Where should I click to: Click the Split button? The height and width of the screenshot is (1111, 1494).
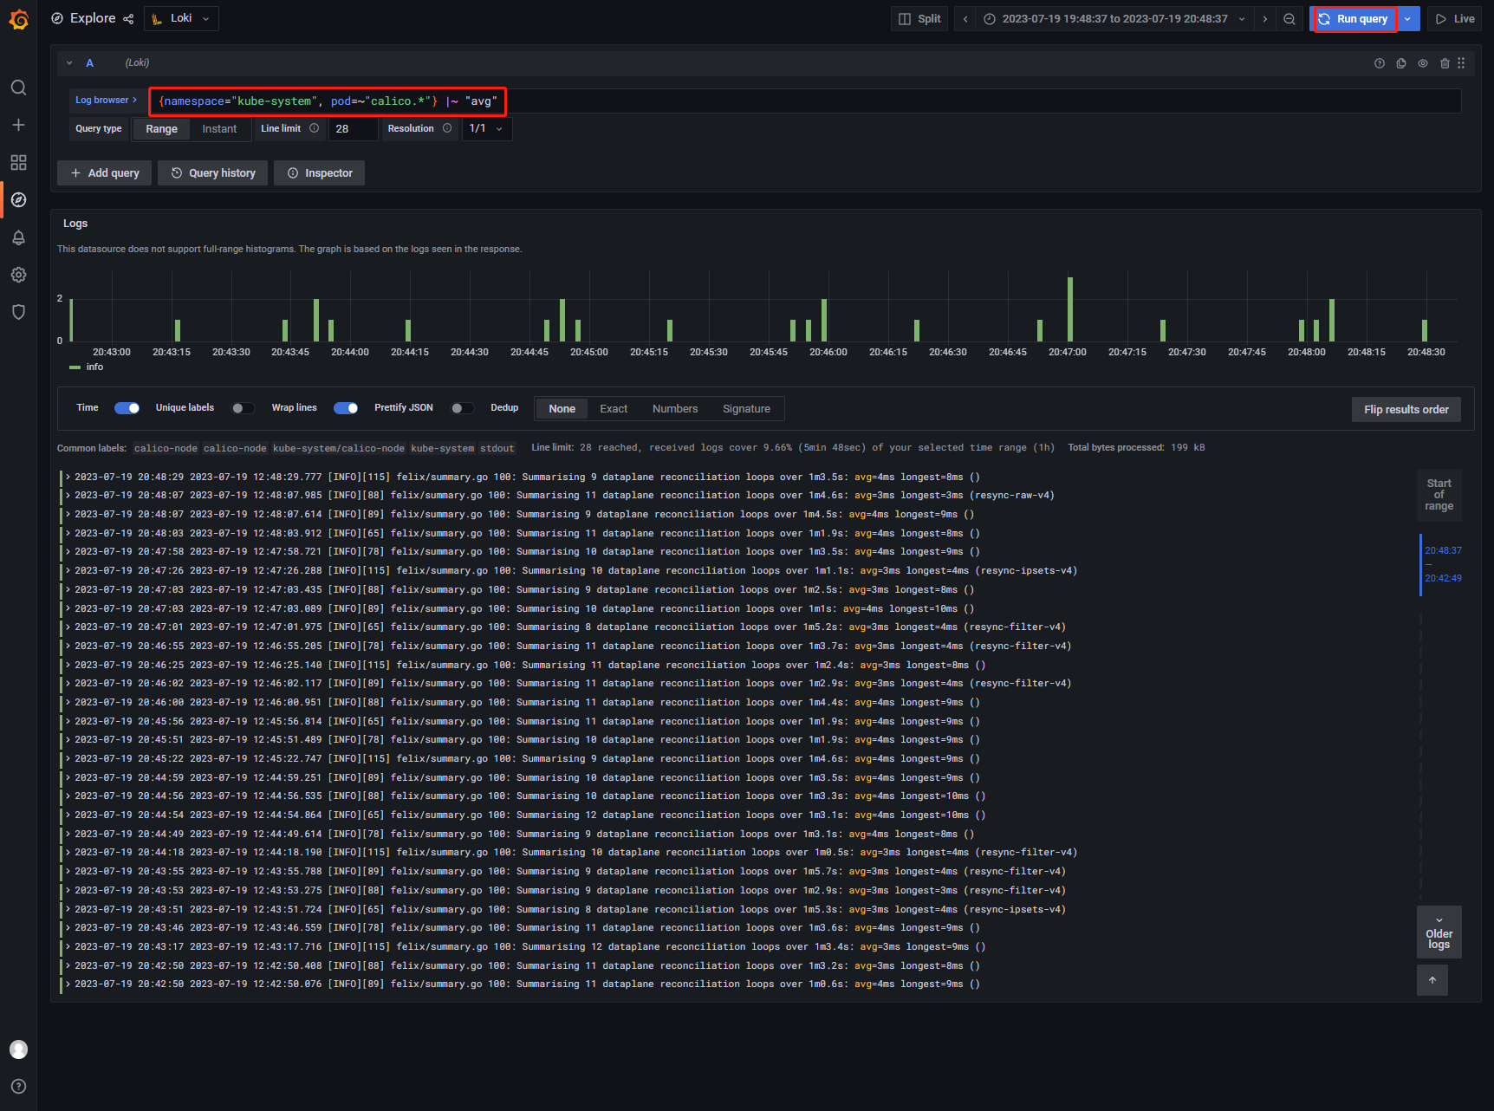pyautogui.click(x=919, y=19)
